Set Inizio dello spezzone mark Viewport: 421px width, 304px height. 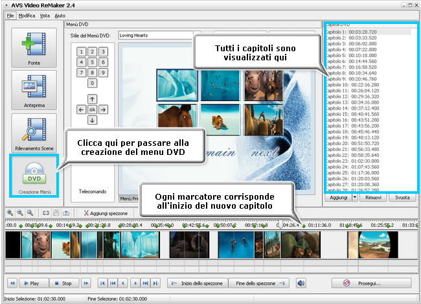coord(198,283)
